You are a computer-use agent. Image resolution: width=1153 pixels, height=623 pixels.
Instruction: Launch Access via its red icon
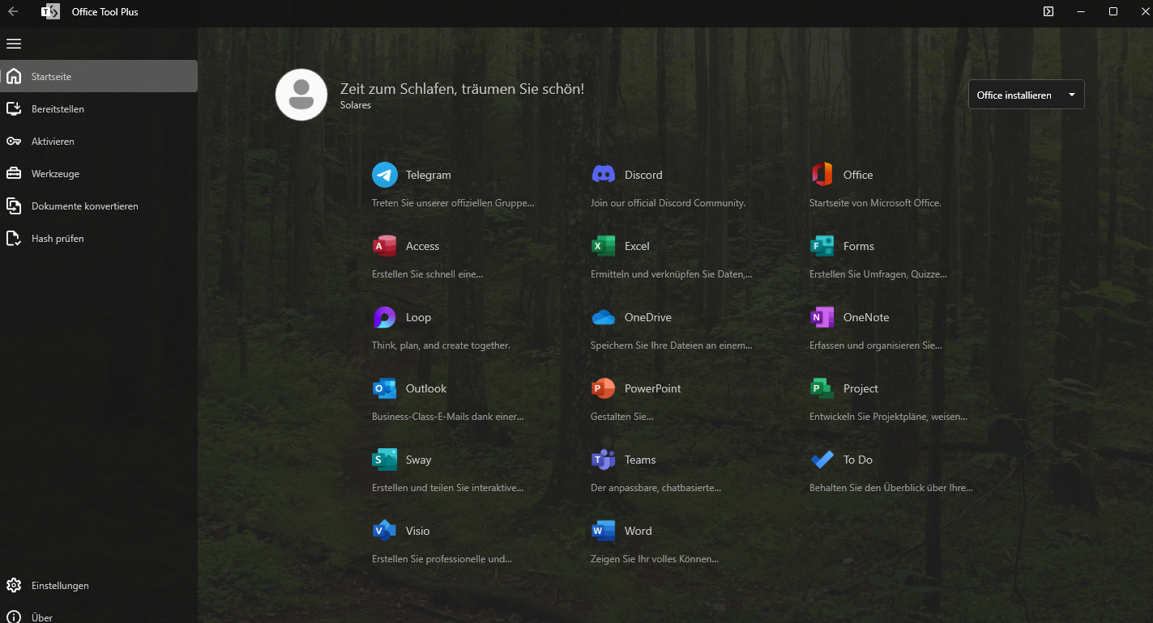coord(385,246)
